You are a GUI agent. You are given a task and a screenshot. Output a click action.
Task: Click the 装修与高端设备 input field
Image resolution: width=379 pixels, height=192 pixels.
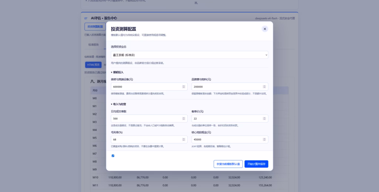tap(149, 87)
